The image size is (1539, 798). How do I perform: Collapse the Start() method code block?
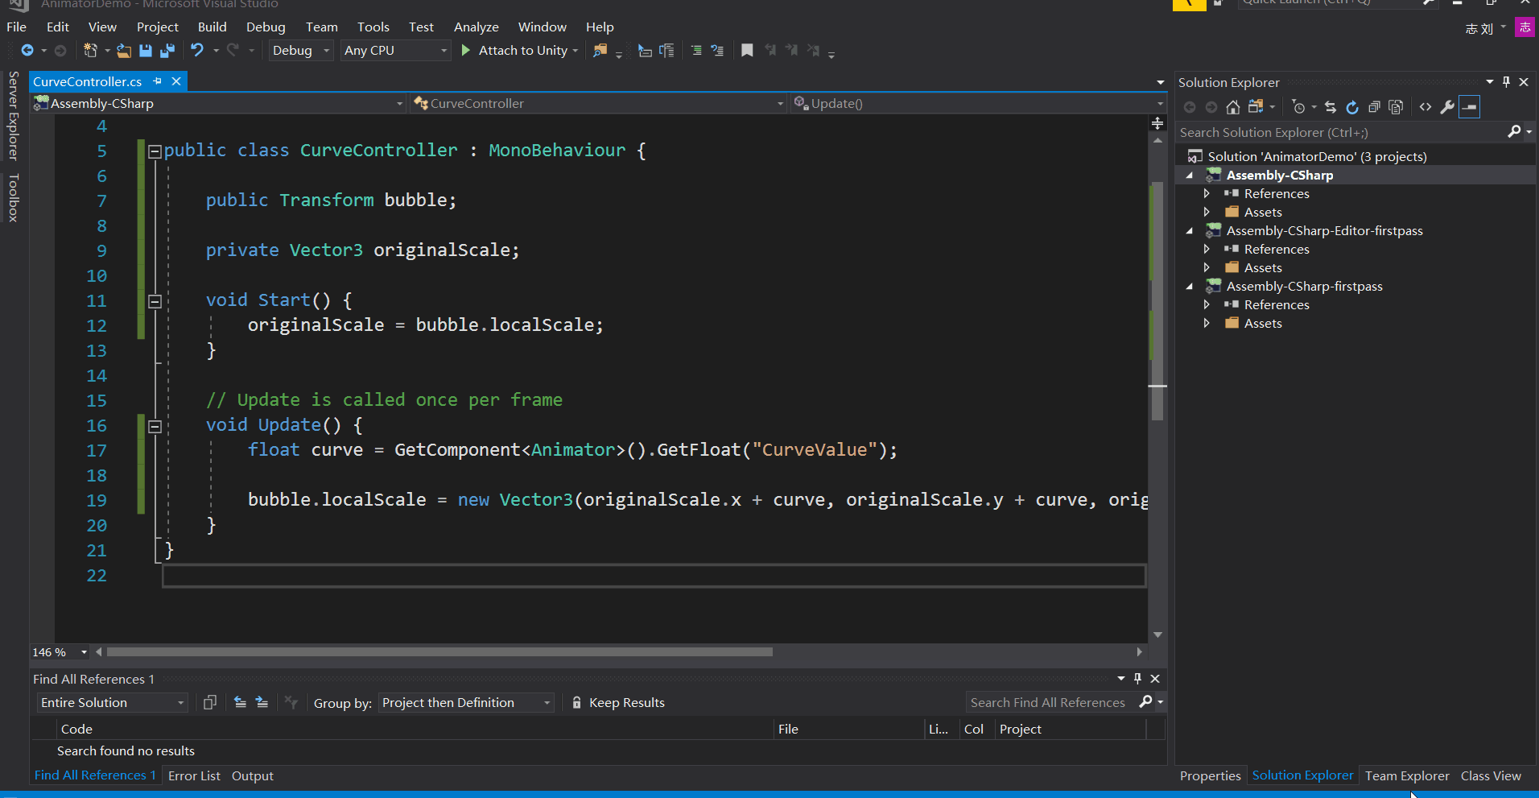pyautogui.click(x=155, y=301)
